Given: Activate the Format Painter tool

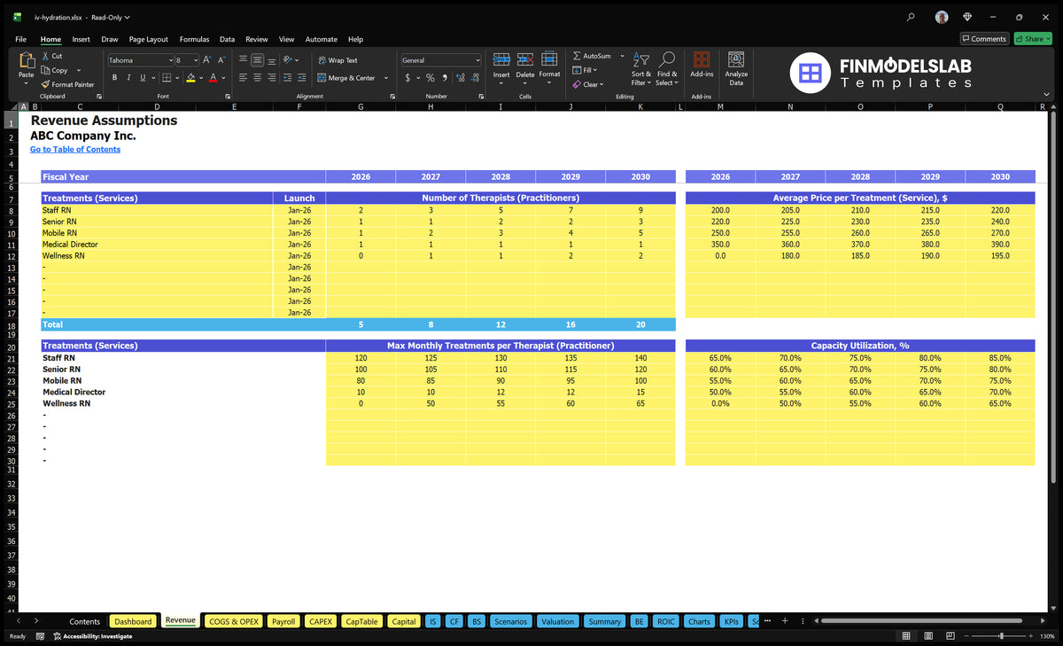Looking at the screenshot, I should pyautogui.click(x=45, y=84).
